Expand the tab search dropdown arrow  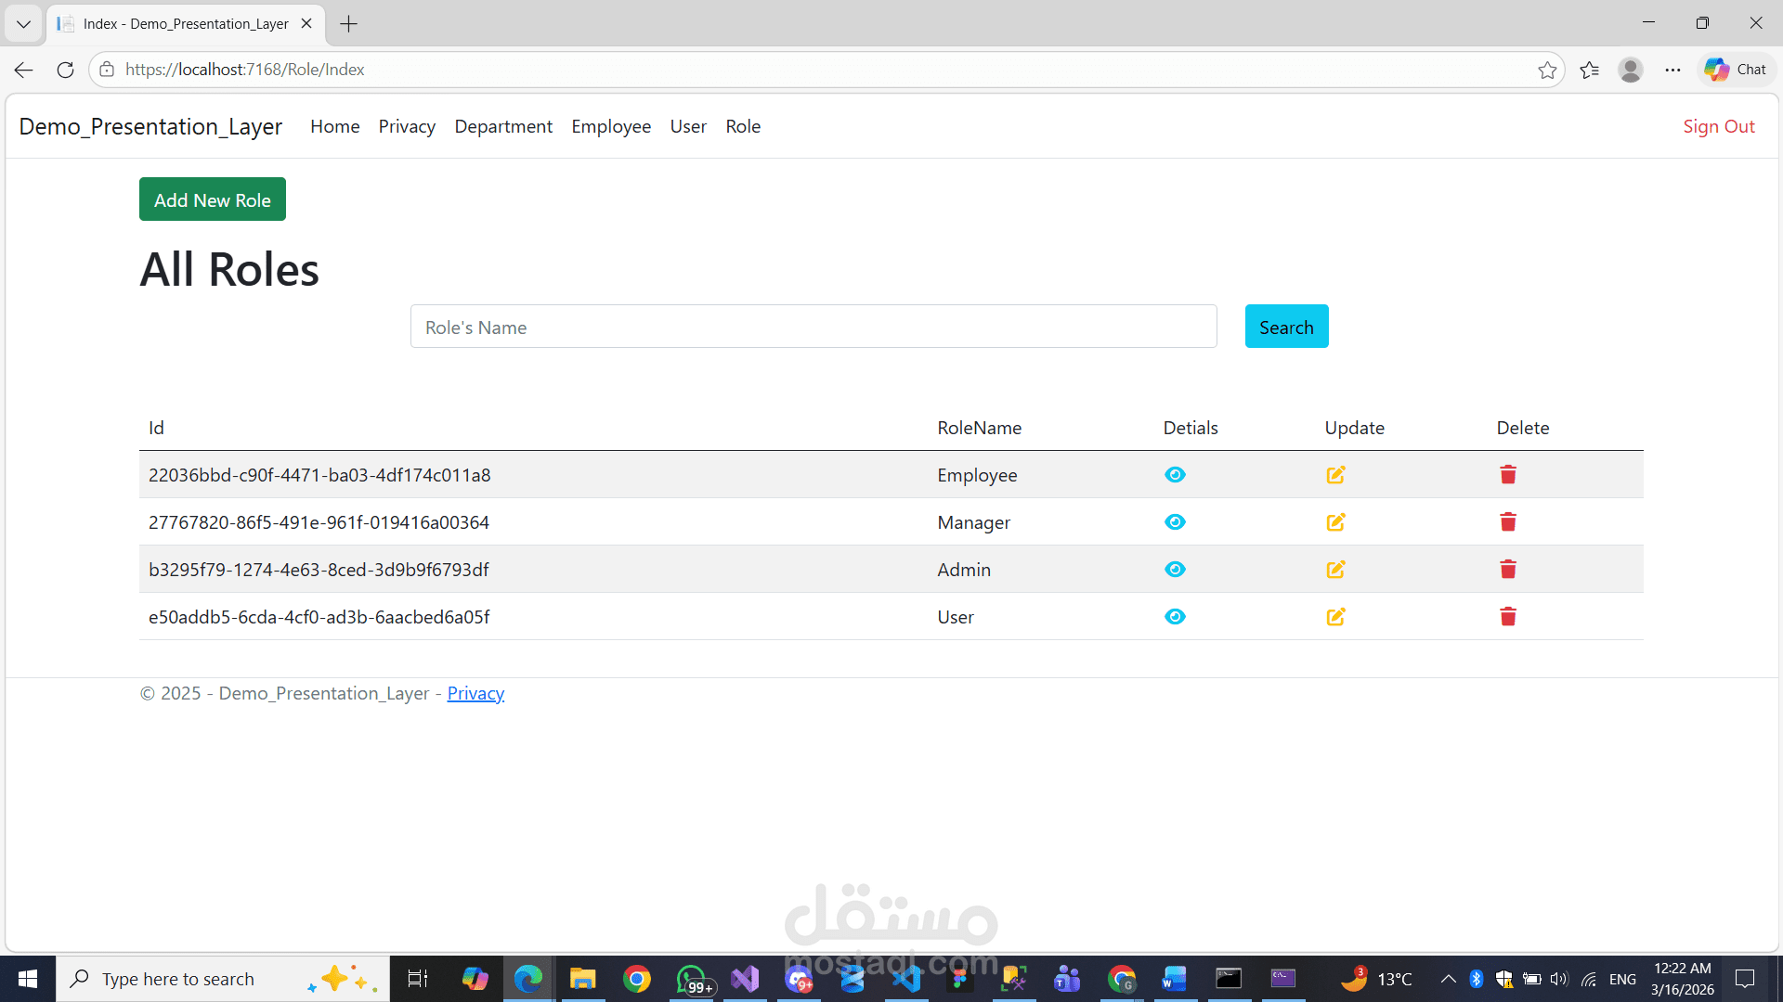point(23,24)
